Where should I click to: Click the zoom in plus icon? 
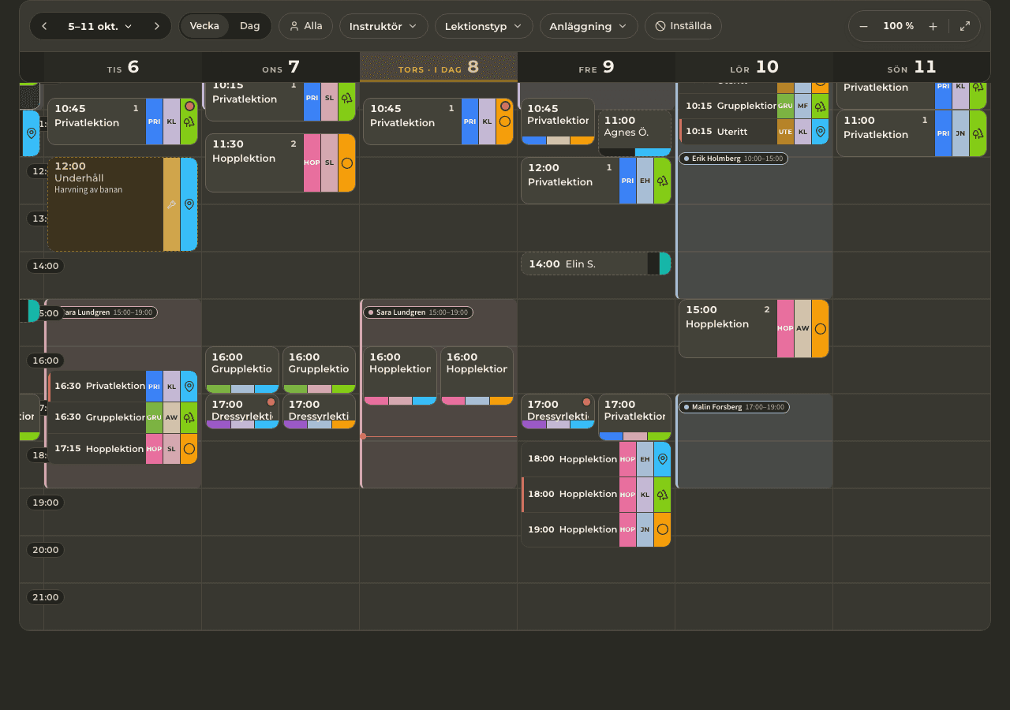[x=933, y=26]
